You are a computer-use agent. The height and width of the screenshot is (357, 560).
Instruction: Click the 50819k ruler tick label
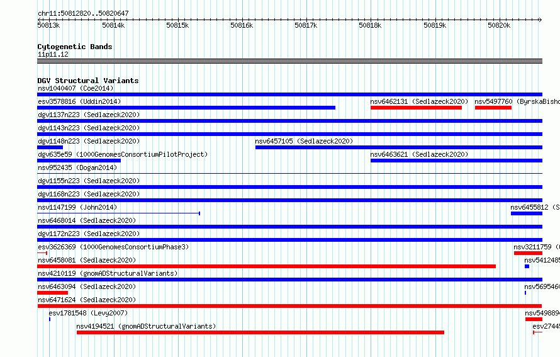coord(435,25)
